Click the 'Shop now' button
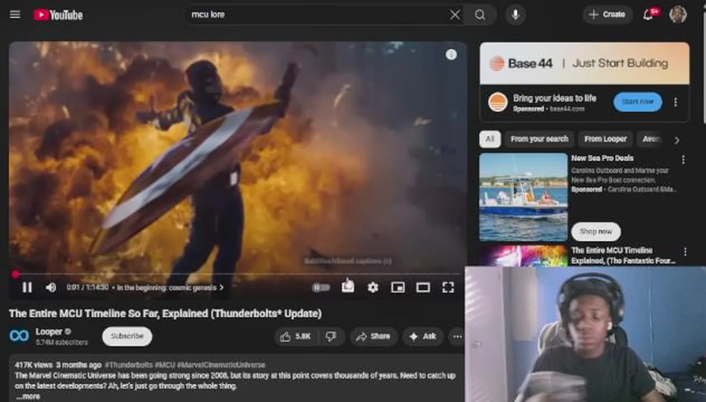 coord(595,232)
